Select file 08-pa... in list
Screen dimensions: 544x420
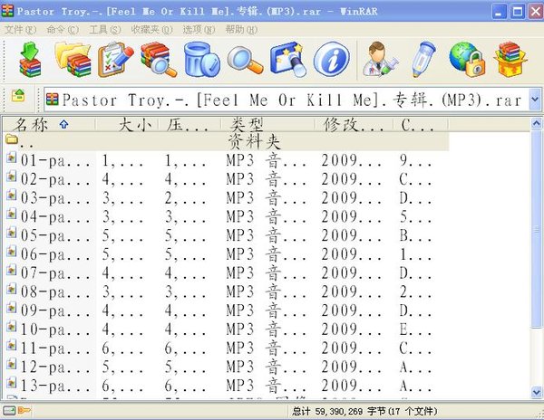point(55,291)
